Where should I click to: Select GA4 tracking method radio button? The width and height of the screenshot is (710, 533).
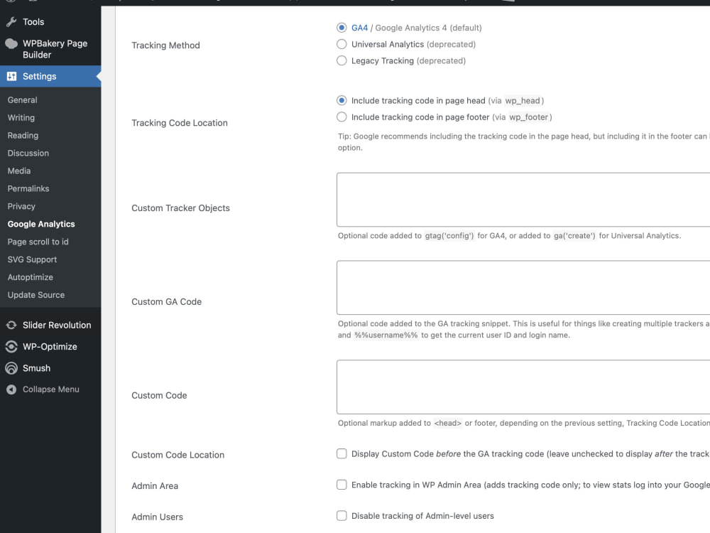[342, 28]
